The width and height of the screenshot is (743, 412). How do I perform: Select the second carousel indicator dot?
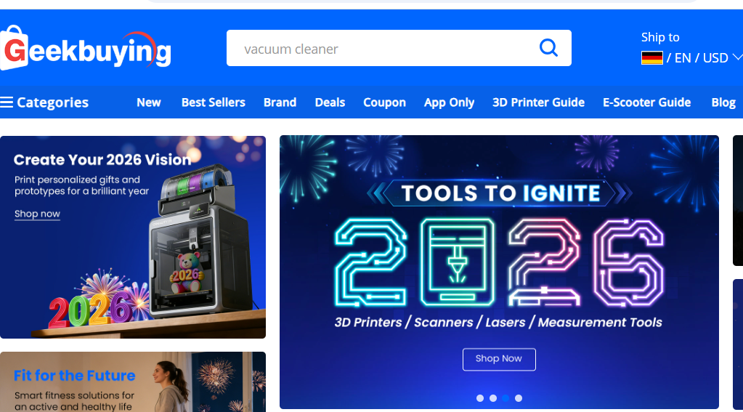[x=493, y=398]
